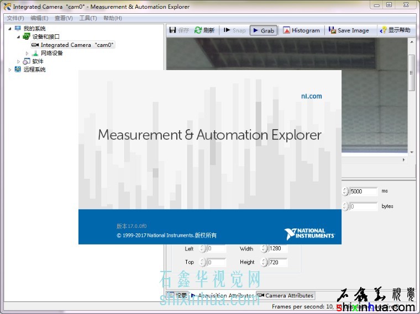Image resolution: width=420 pixels, height=314 pixels.
Task: Click the Grab continuous acquisition button
Action: click(263, 30)
